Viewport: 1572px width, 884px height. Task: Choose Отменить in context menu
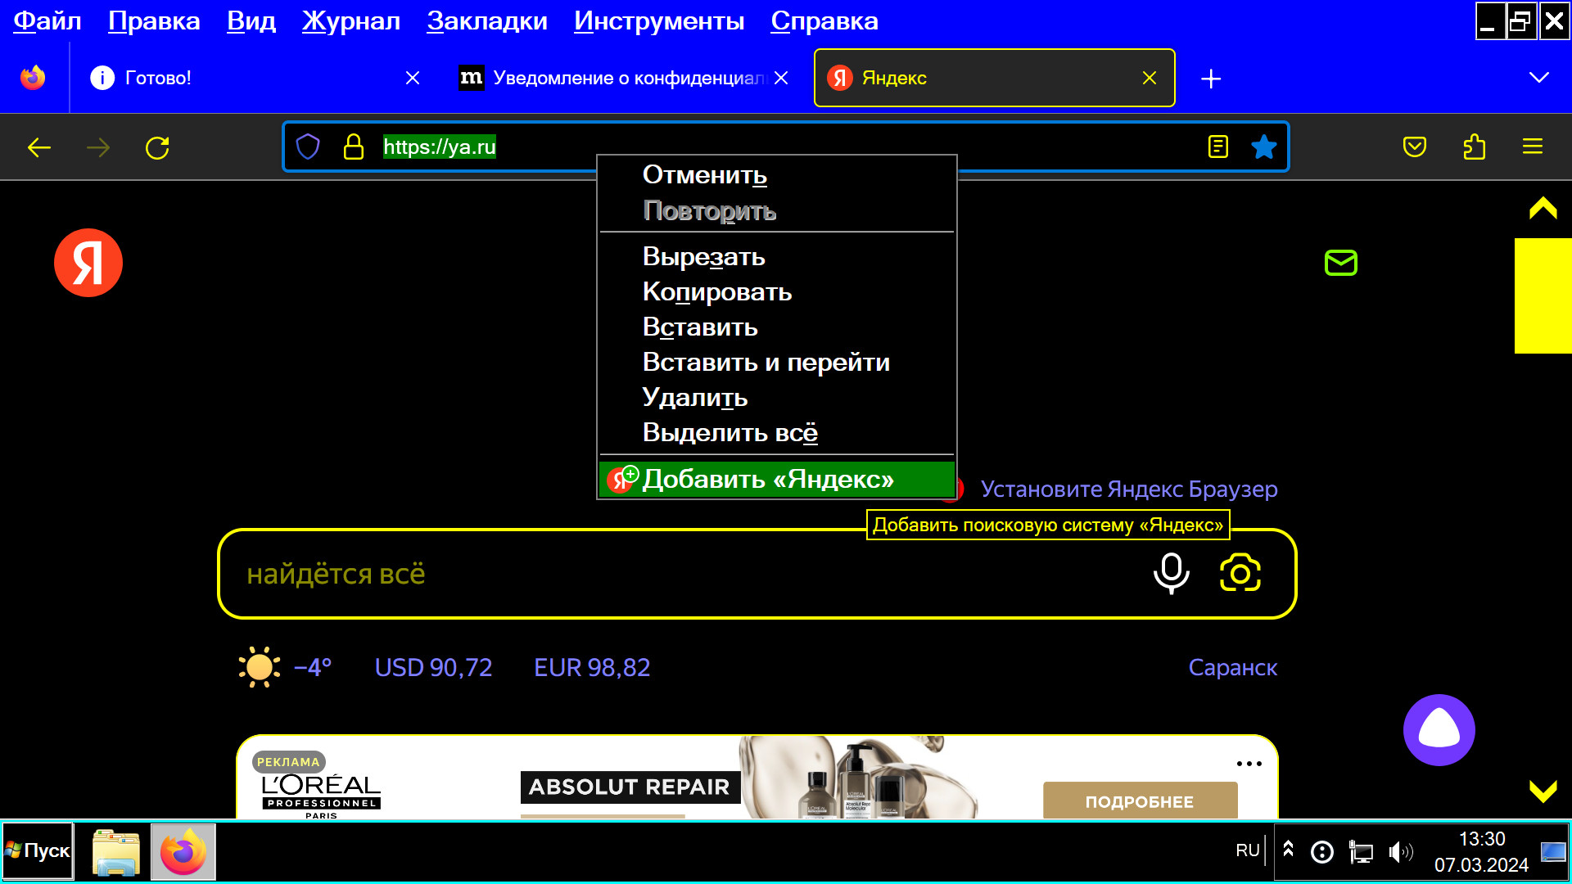pyautogui.click(x=777, y=174)
